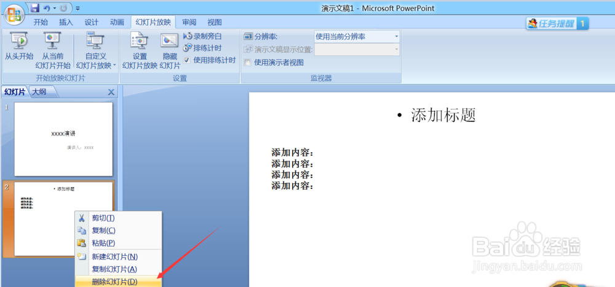Viewport: 615px width, 287px height.
Task: Start slideshow from beginning (从头开始)
Action: point(19,47)
